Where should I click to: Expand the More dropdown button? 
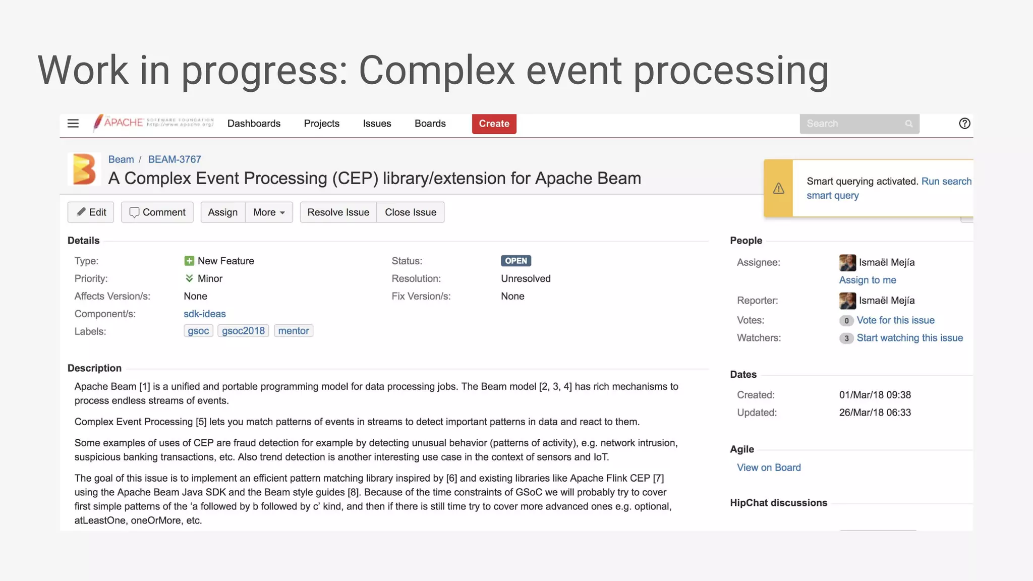point(269,212)
